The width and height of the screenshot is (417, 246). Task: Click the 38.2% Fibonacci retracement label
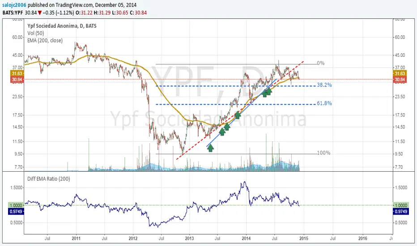coord(324,85)
